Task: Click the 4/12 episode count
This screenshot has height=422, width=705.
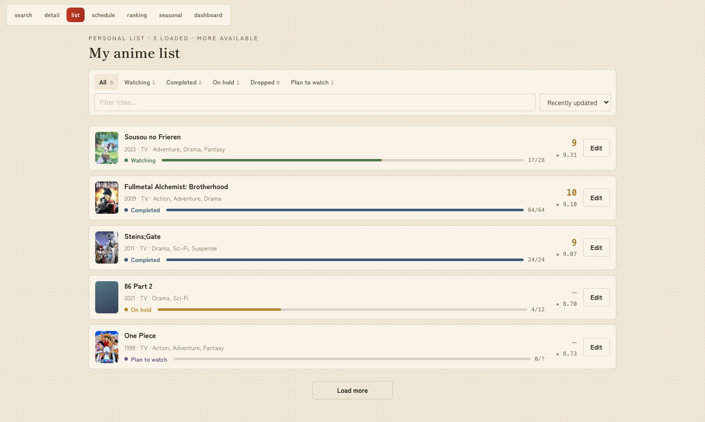Action: (x=538, y=309)
